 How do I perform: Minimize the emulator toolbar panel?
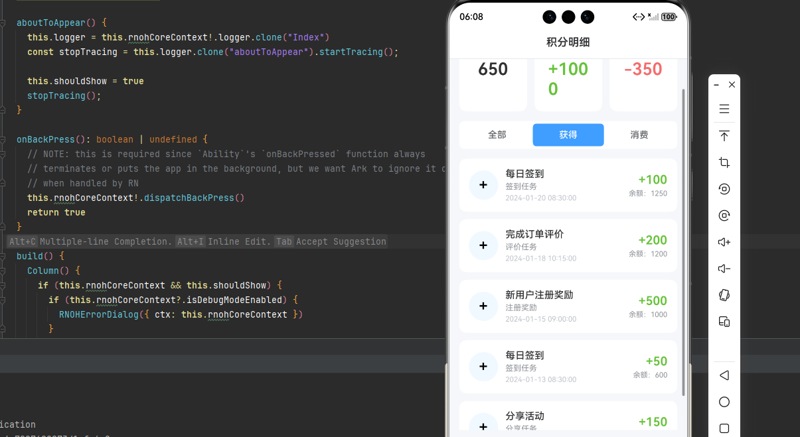tap(716, 85)
